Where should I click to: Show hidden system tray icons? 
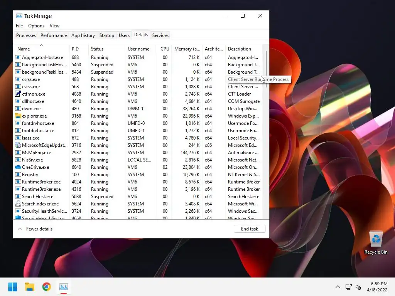point(338,287)
